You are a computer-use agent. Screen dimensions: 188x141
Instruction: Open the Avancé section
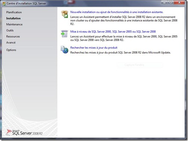coord(11,42)
